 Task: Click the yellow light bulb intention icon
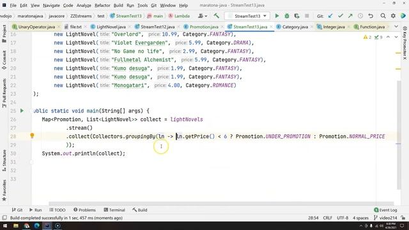tap(32, 135)
